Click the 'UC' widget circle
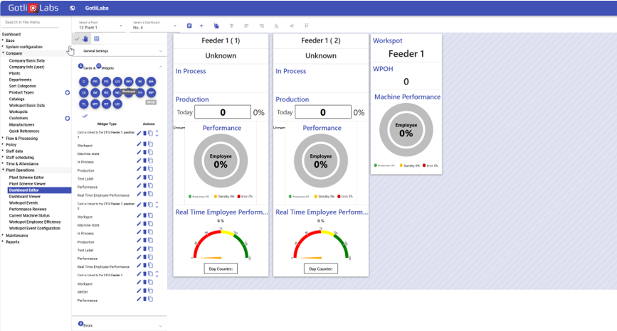Screen dimensions: 617x331 tap(117, 104)
